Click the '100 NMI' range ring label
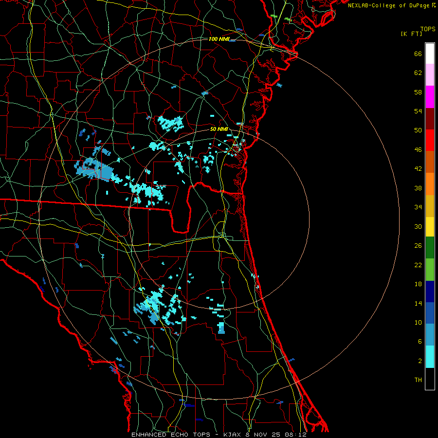The image size is (438, 438). click(x=219, y=39)
